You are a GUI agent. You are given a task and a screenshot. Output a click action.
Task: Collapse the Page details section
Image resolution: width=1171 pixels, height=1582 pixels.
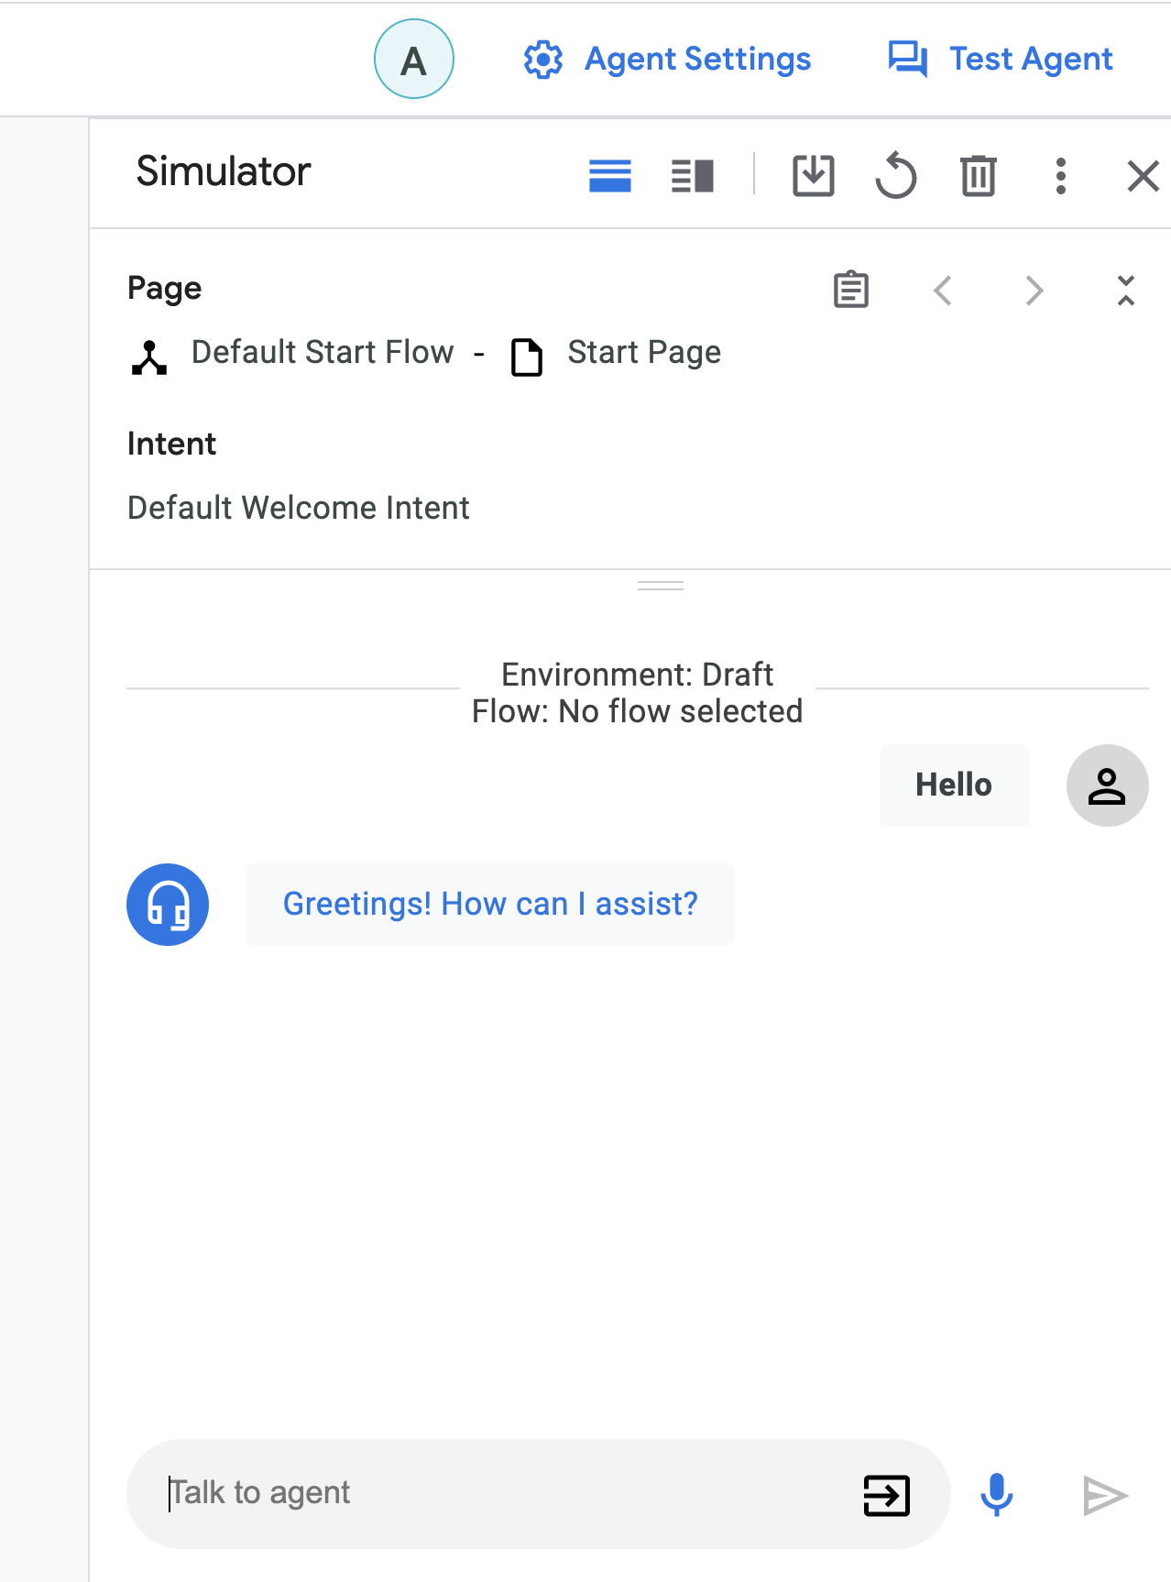[1126, 291]
